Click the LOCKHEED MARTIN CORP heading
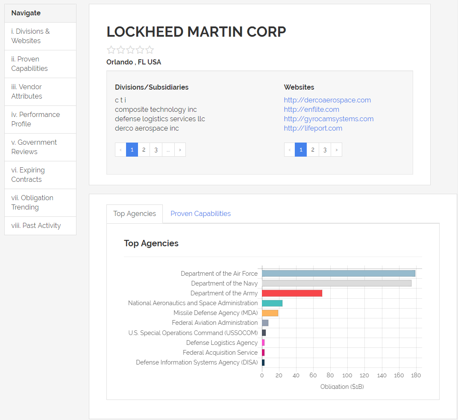This screenshot has height=420, width=458. point(196,32)
